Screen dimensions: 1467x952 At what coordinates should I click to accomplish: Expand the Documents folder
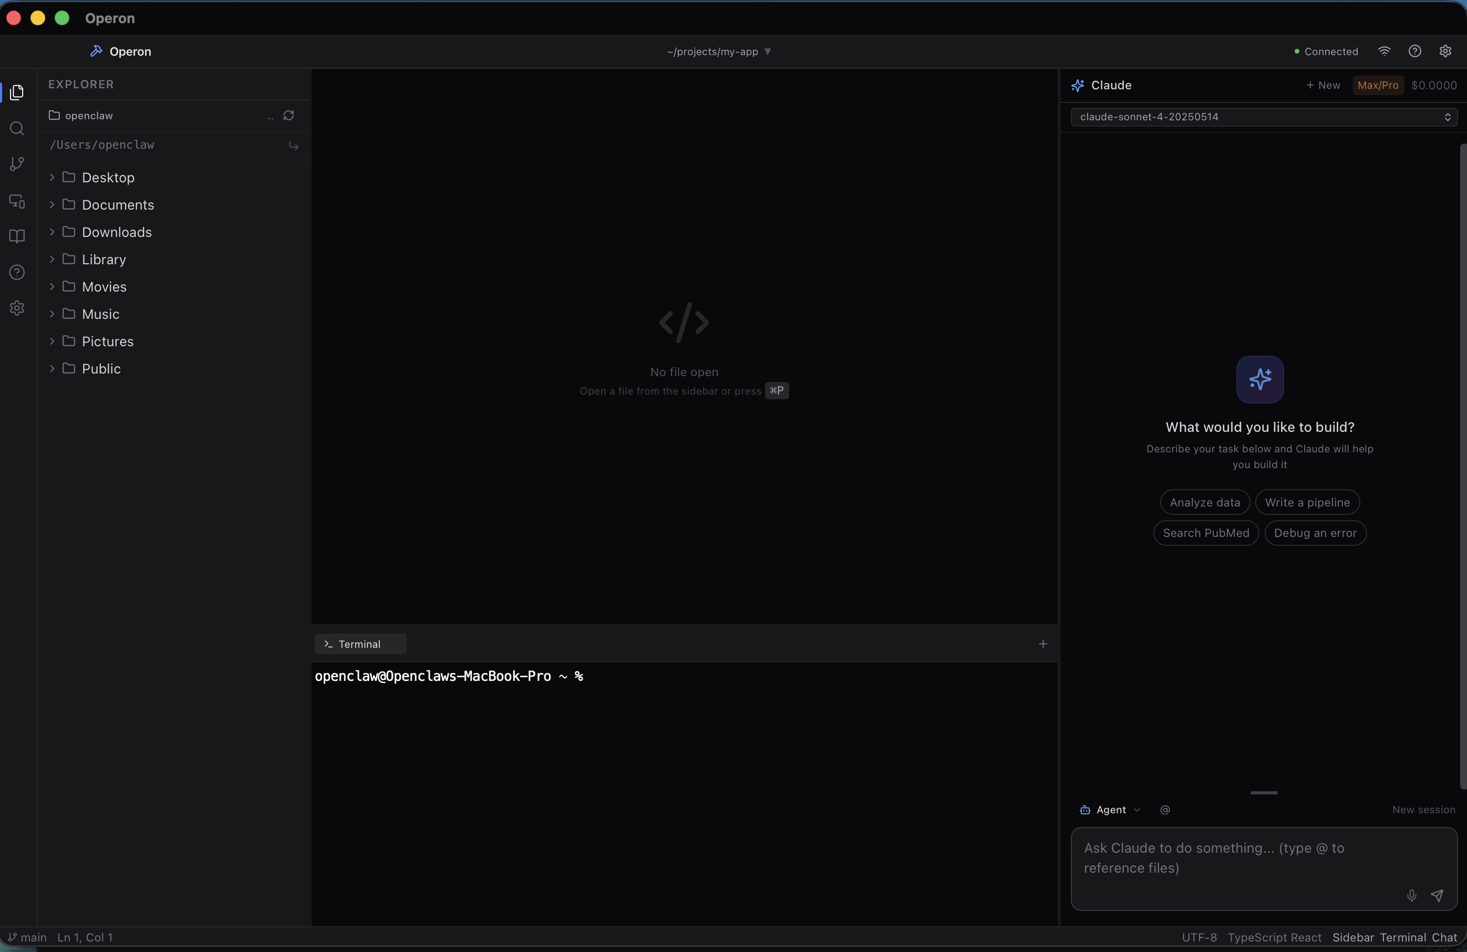tap(118, 204)
